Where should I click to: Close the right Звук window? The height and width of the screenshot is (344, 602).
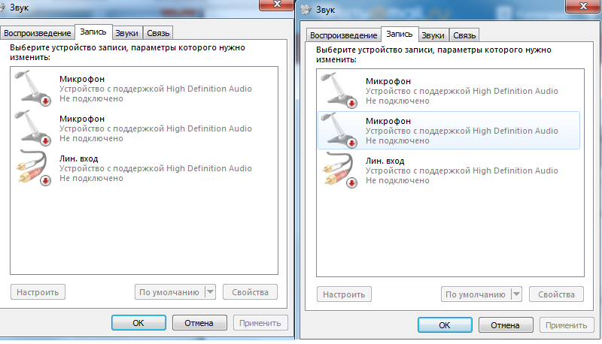[582, 6]
